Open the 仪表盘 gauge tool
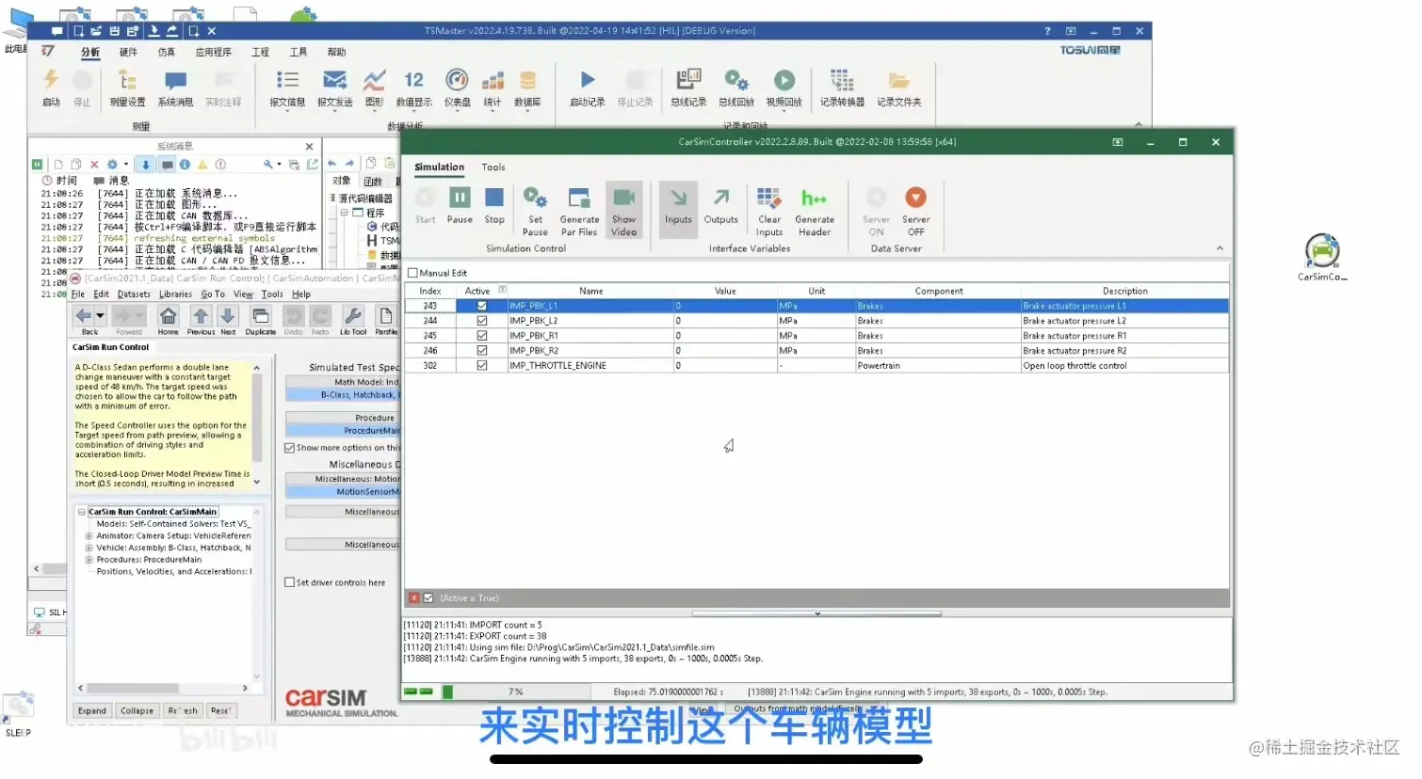1422x779 pixels. tap(457, 88)
